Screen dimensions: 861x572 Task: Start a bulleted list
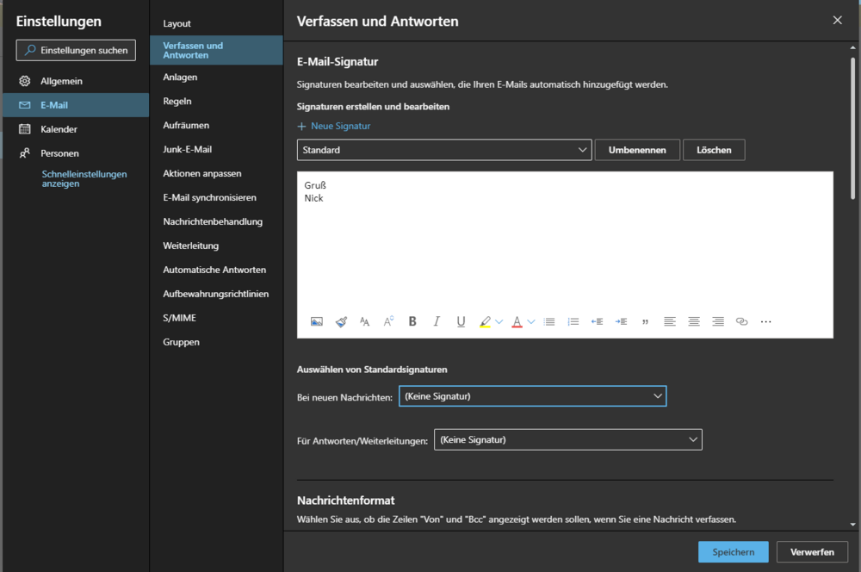[550, 322]
